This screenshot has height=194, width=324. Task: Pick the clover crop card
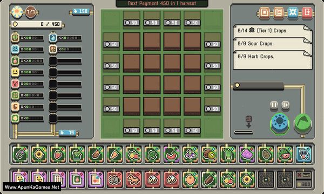pos(152,155)
